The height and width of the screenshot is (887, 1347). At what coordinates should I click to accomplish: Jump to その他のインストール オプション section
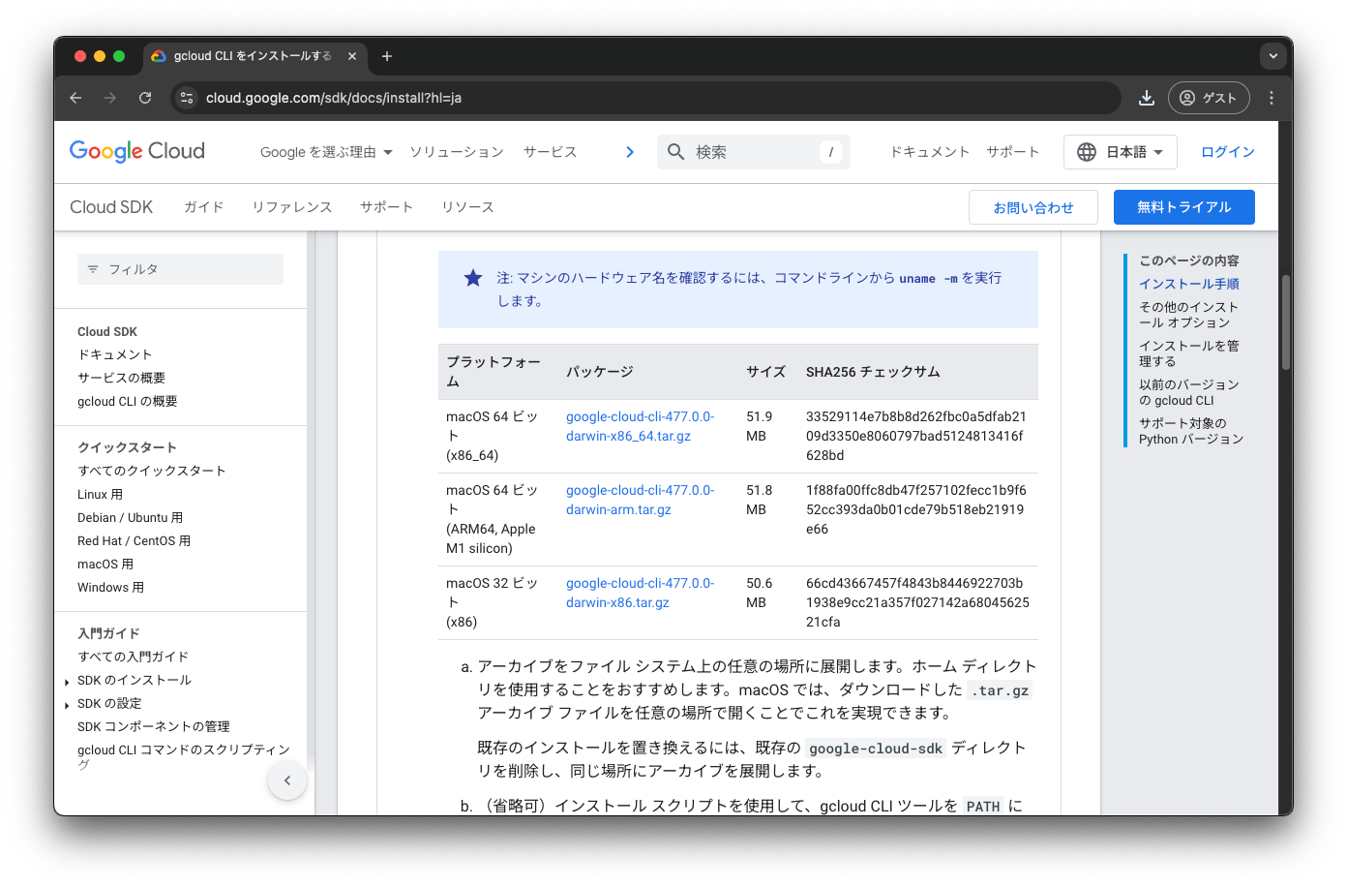click(x=1188, y=315)
